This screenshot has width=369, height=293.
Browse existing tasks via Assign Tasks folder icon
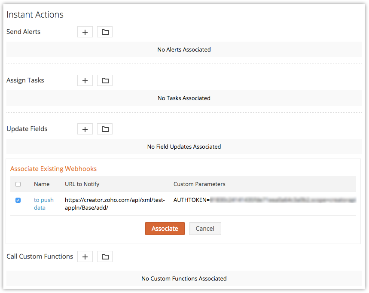(x=105, y=80)
